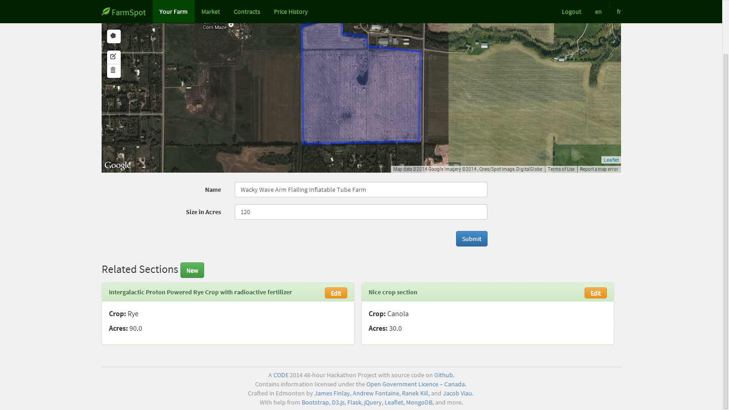Open the Bootstrap link in footer

pos(315,403)
